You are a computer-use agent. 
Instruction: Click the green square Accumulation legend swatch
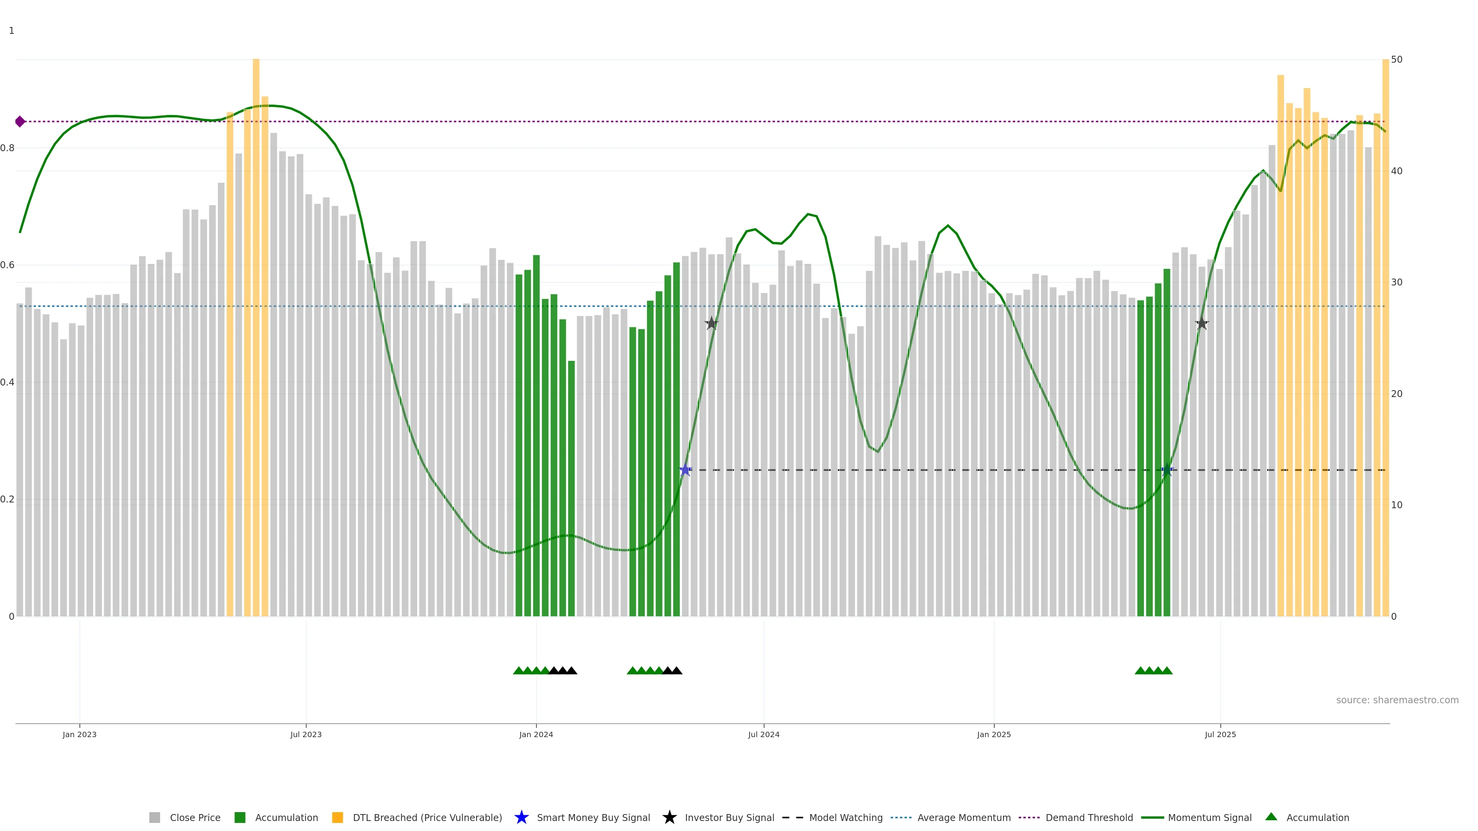click(240, 818)
